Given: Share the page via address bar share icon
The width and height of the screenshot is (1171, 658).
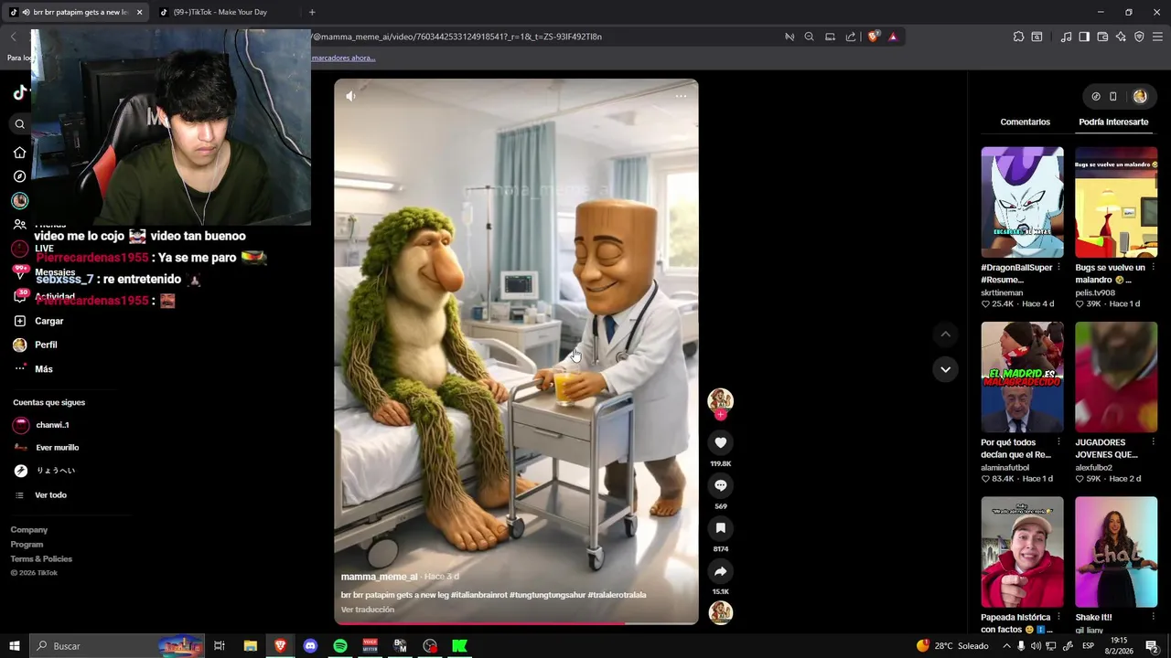Looking at the screenshot, I should pos(851,37).
